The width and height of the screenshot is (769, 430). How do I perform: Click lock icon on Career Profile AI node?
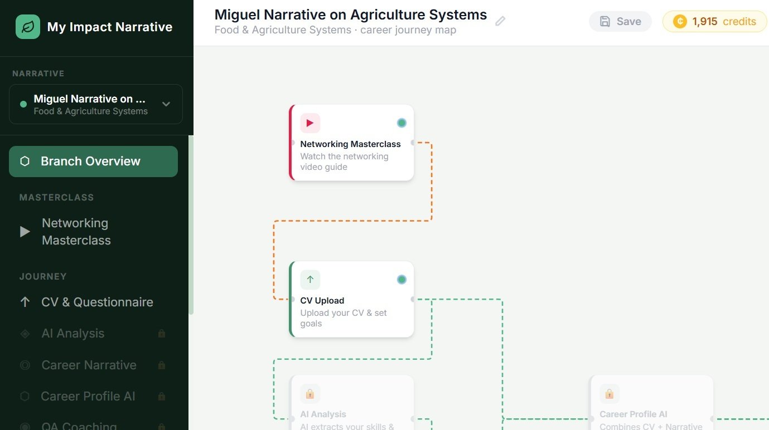[609, 394]
